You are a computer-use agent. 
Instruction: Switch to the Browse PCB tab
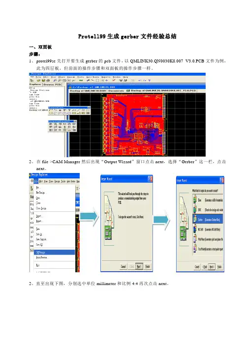pyautogui.click(x=52, y=85)
